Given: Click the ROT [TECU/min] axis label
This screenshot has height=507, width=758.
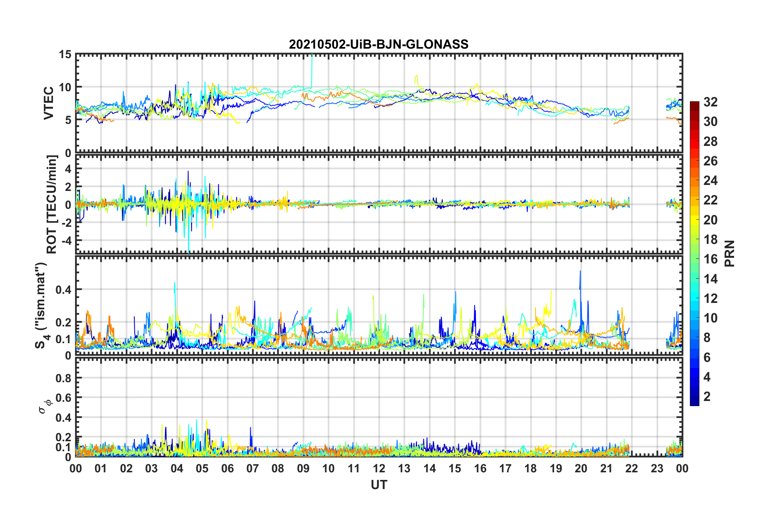Looking at the screenshot, I should click(x=52, y=204).
